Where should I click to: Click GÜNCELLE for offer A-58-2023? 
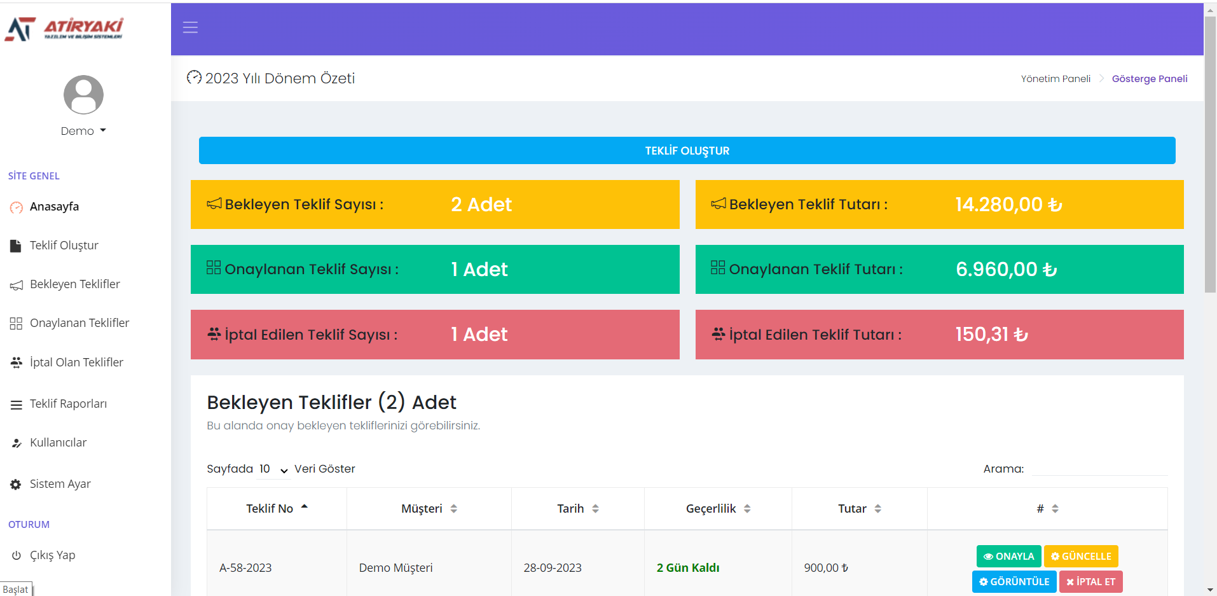[x=1081, y=557]
